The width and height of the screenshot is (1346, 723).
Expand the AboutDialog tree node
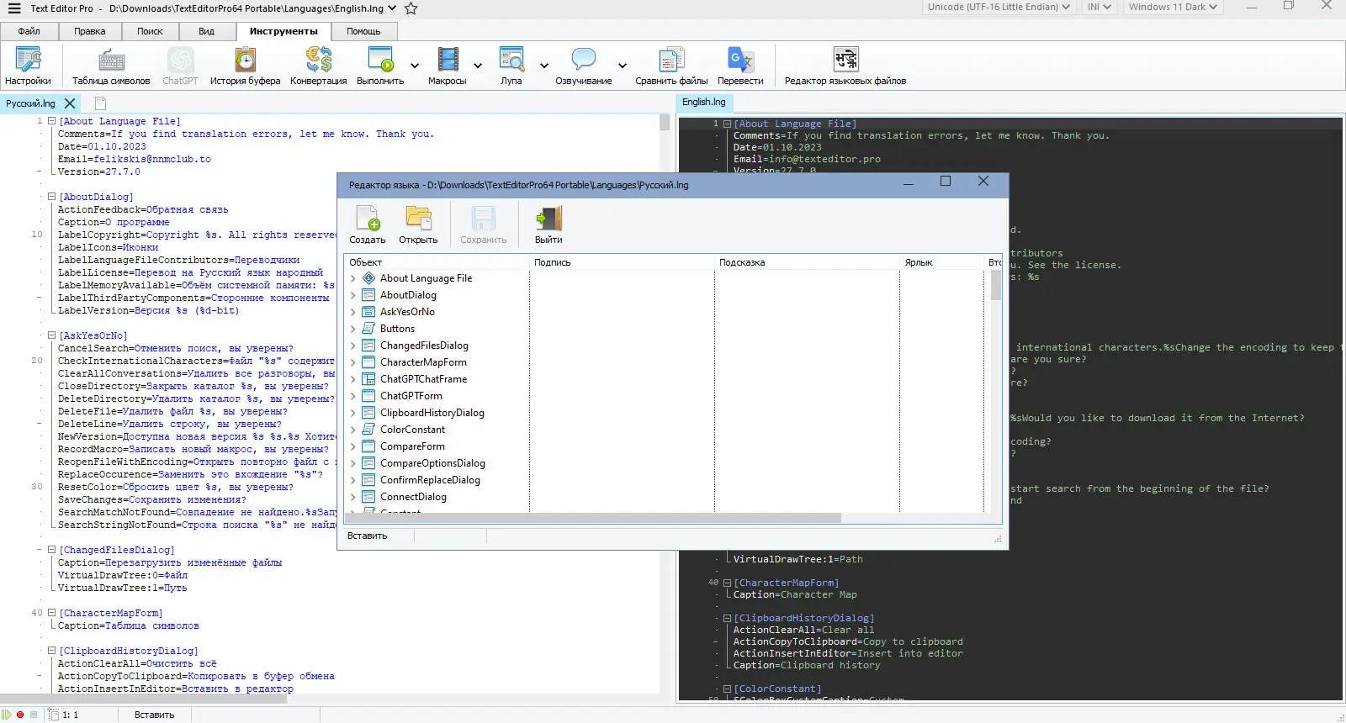pos(353,295)
